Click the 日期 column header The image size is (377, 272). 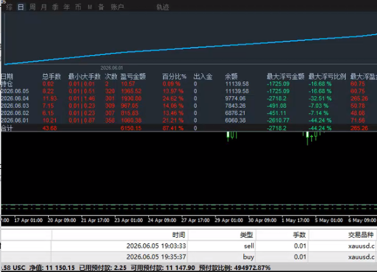[x=7, y=77]
